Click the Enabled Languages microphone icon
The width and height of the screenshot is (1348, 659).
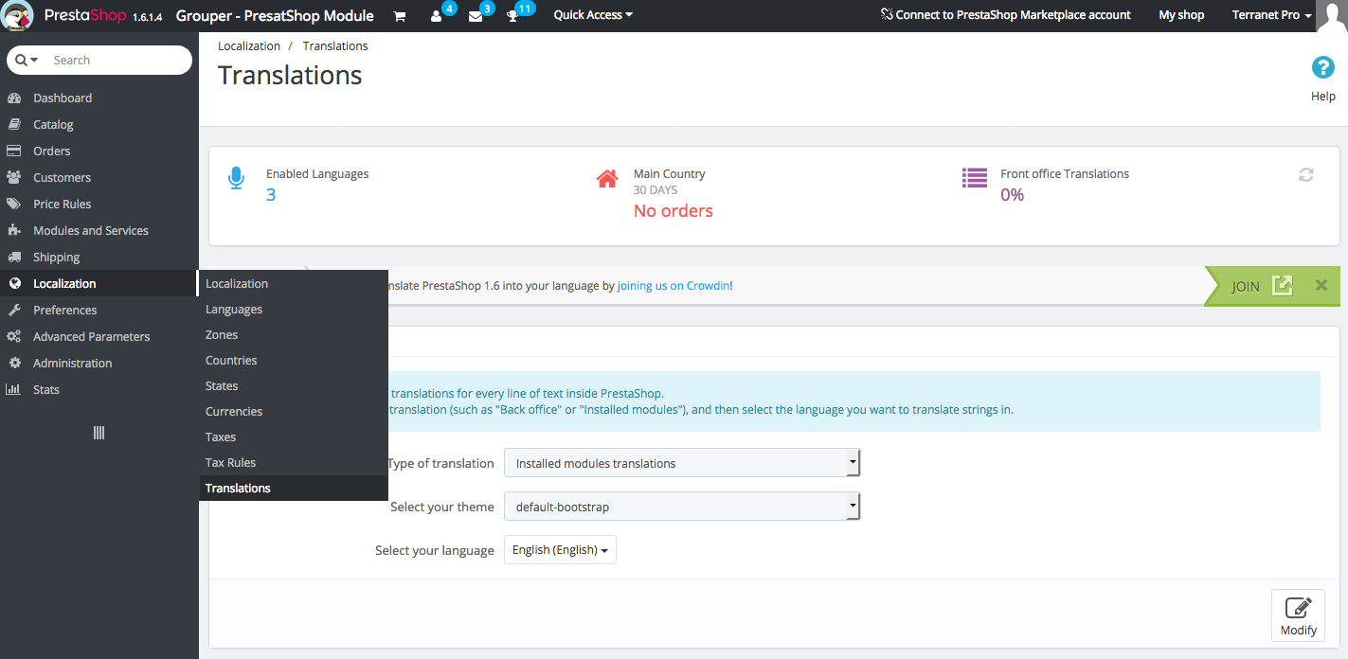pos(236,178)
